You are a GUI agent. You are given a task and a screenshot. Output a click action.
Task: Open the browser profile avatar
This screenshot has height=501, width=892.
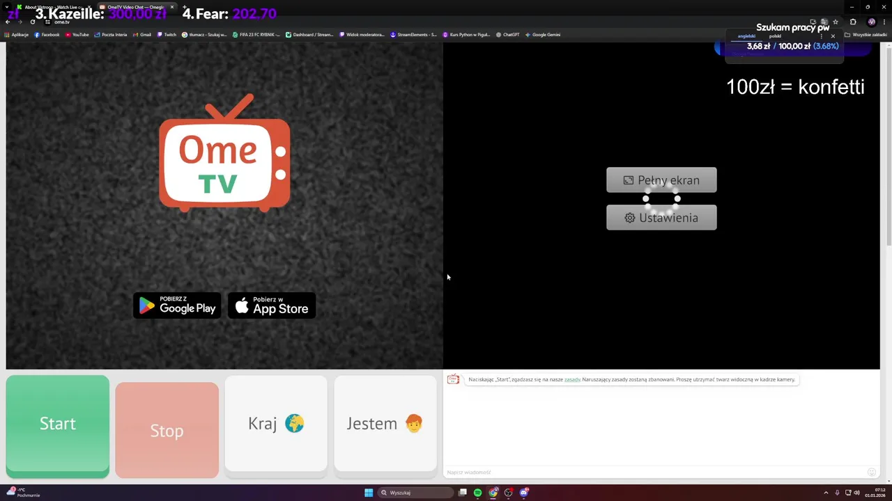[x=871, y=22]
